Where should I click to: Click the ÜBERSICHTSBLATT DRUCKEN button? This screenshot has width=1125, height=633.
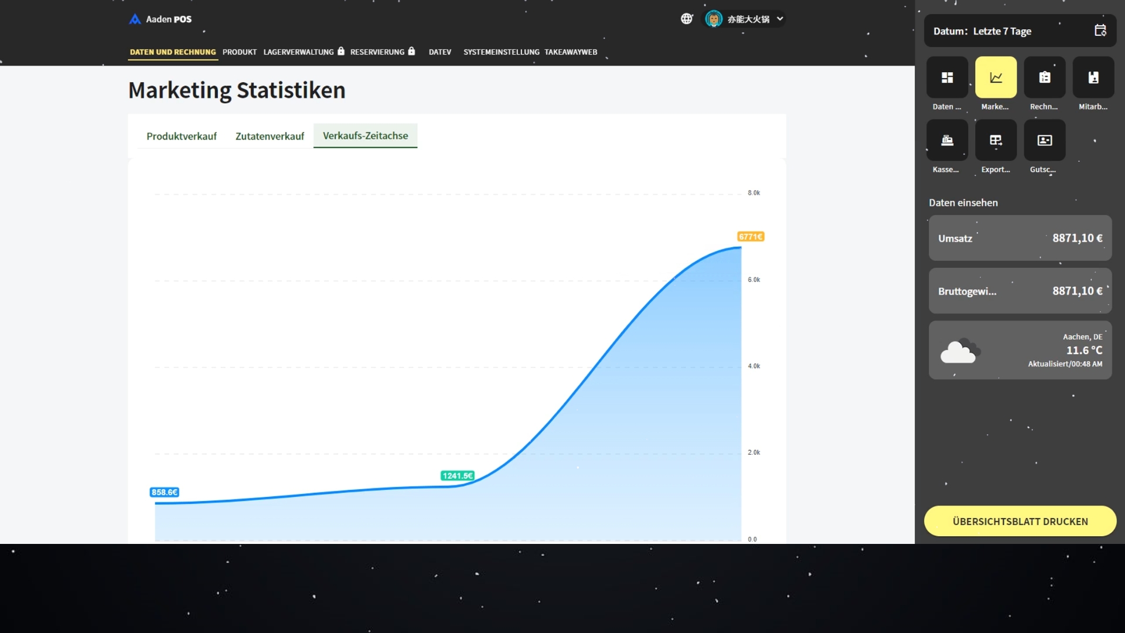[x=1020, y=521]
